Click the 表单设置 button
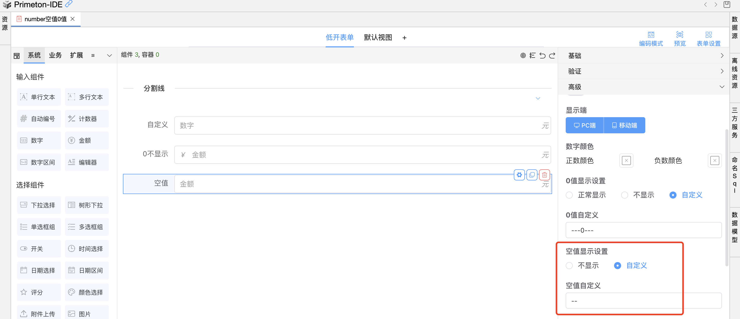The width and height of the screenshot is (740, 319). 709,39
